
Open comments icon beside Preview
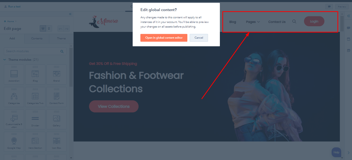[x=329, y=7]
